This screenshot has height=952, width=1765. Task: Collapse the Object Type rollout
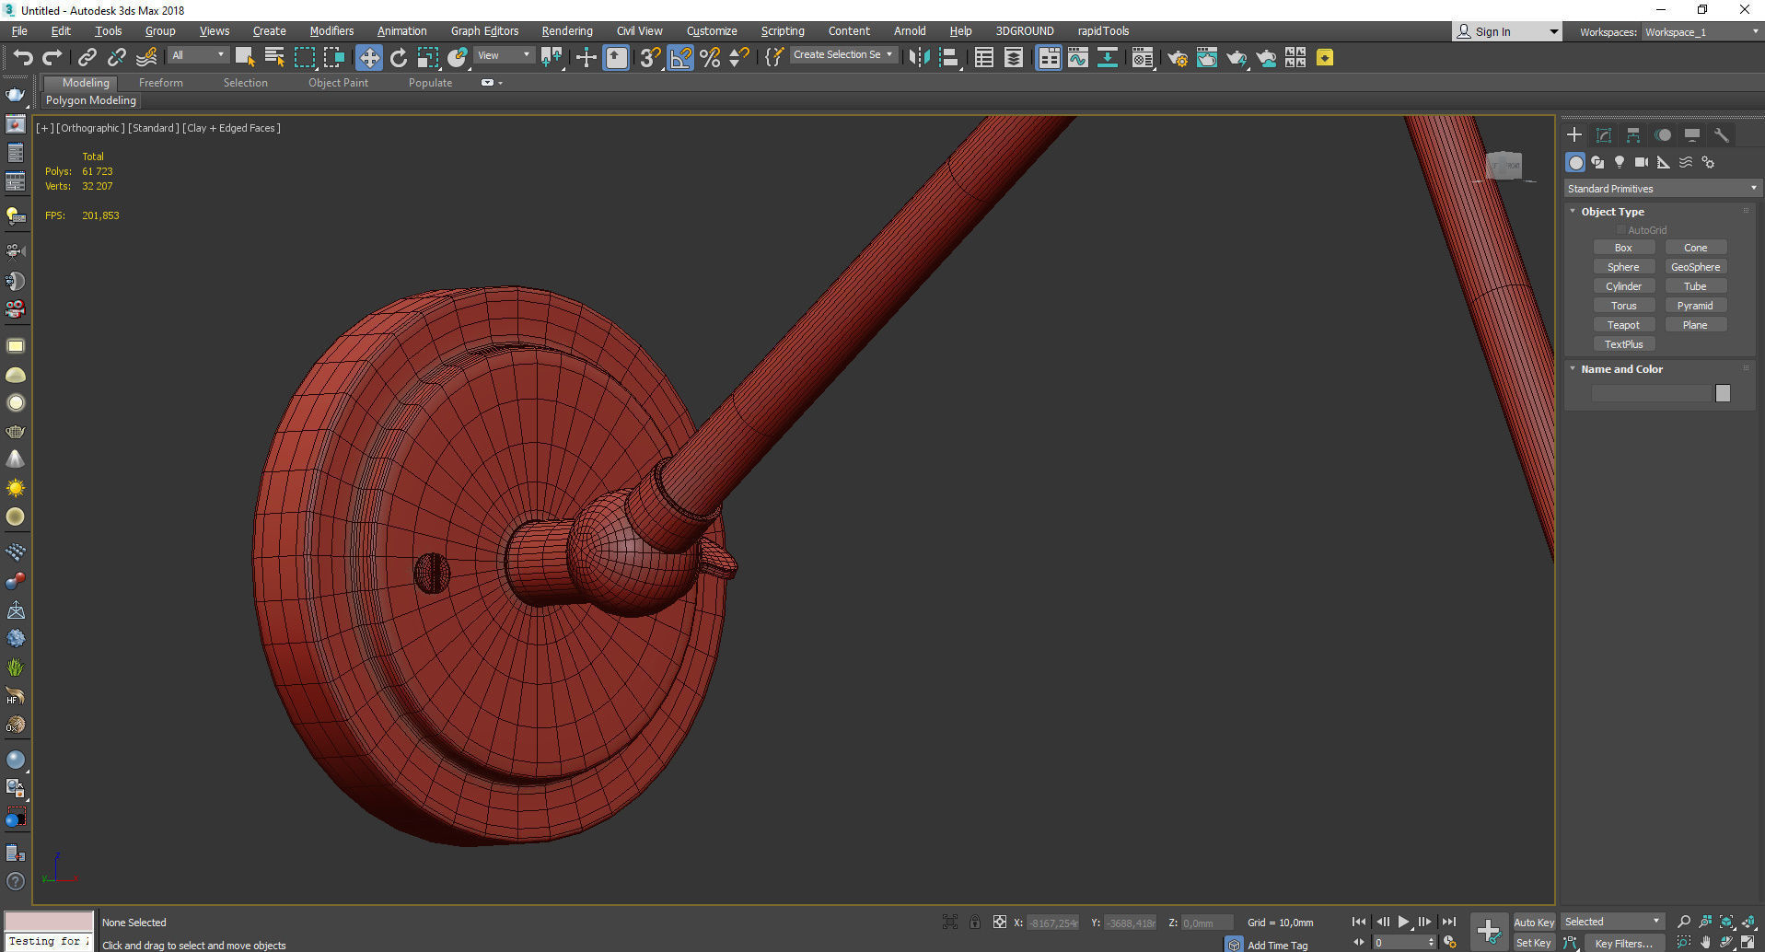pos(1612,212)
